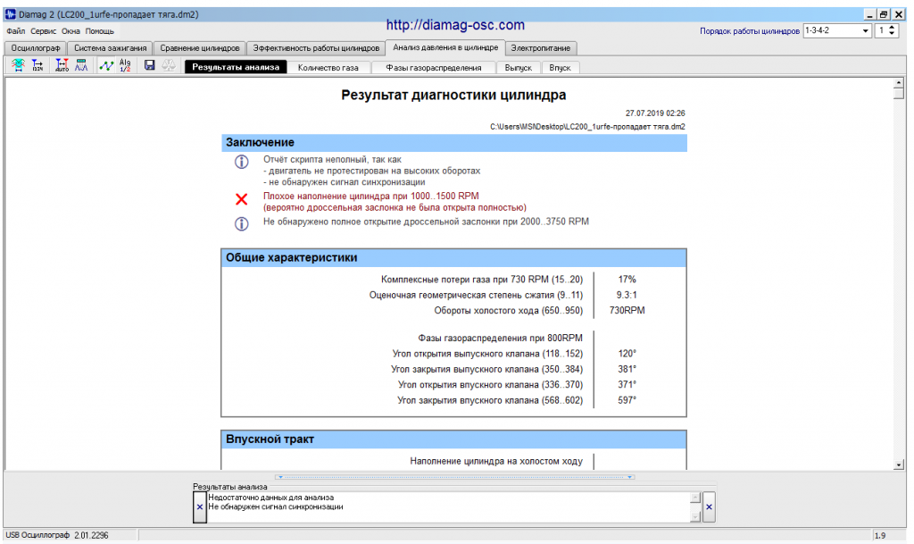The width and height of the screenshot is (914, 544).
Task: Click the report scrollbar up arrow
Action: click(898, 83)
